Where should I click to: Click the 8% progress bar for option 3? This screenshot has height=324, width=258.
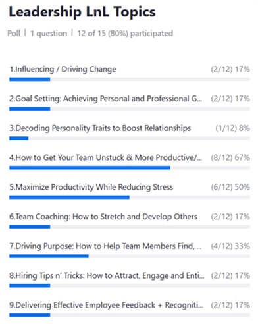point(130,138)
